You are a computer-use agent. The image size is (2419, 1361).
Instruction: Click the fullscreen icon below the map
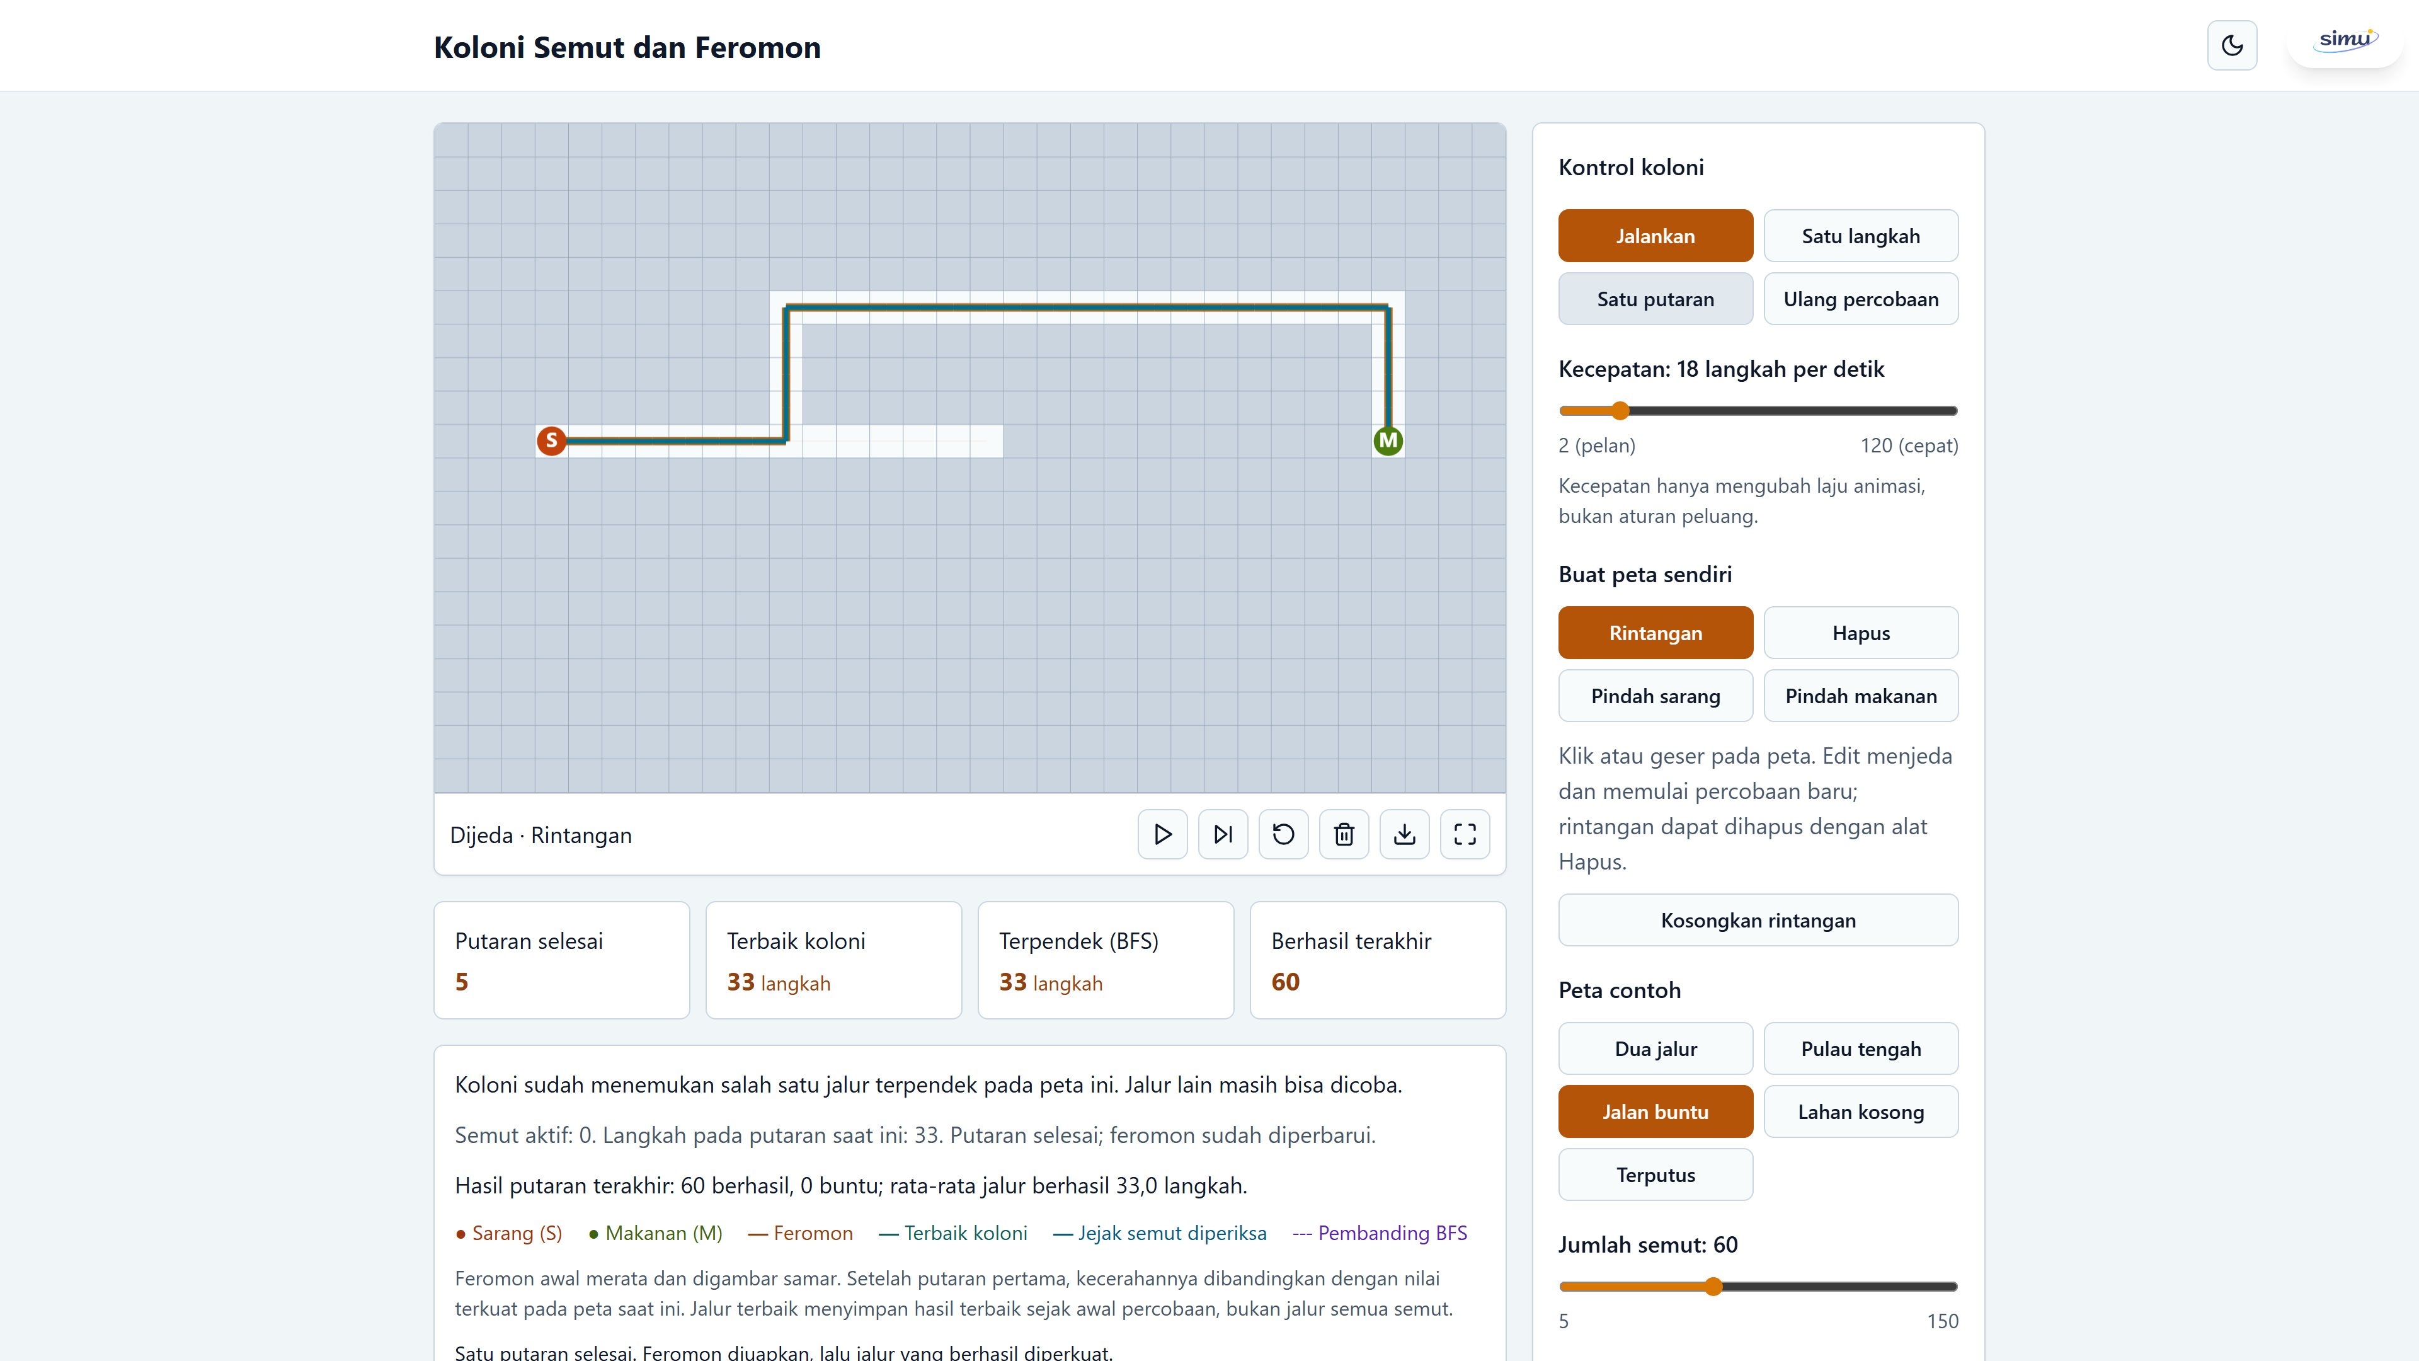(1465, 834)
